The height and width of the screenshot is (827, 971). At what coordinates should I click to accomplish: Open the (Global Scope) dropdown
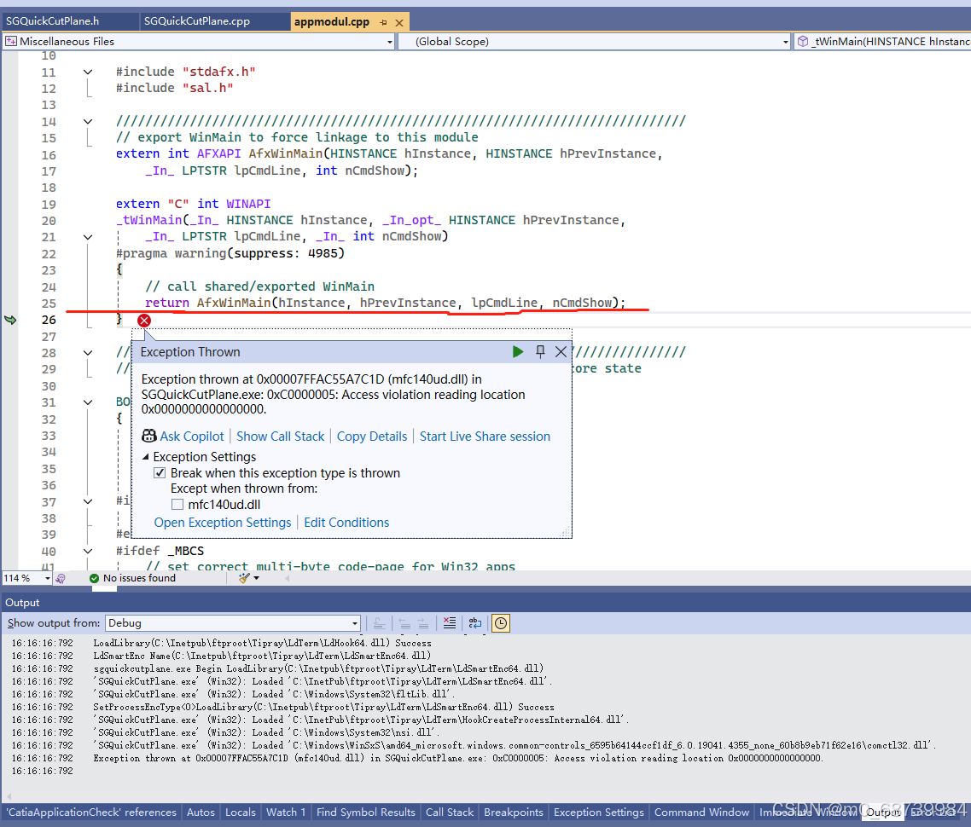pos(785,41)
